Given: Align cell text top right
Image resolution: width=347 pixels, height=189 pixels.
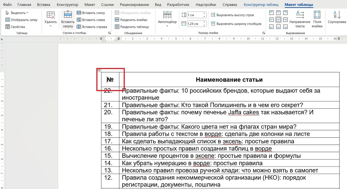Looking at the screenshot, I should pos(285,13).
